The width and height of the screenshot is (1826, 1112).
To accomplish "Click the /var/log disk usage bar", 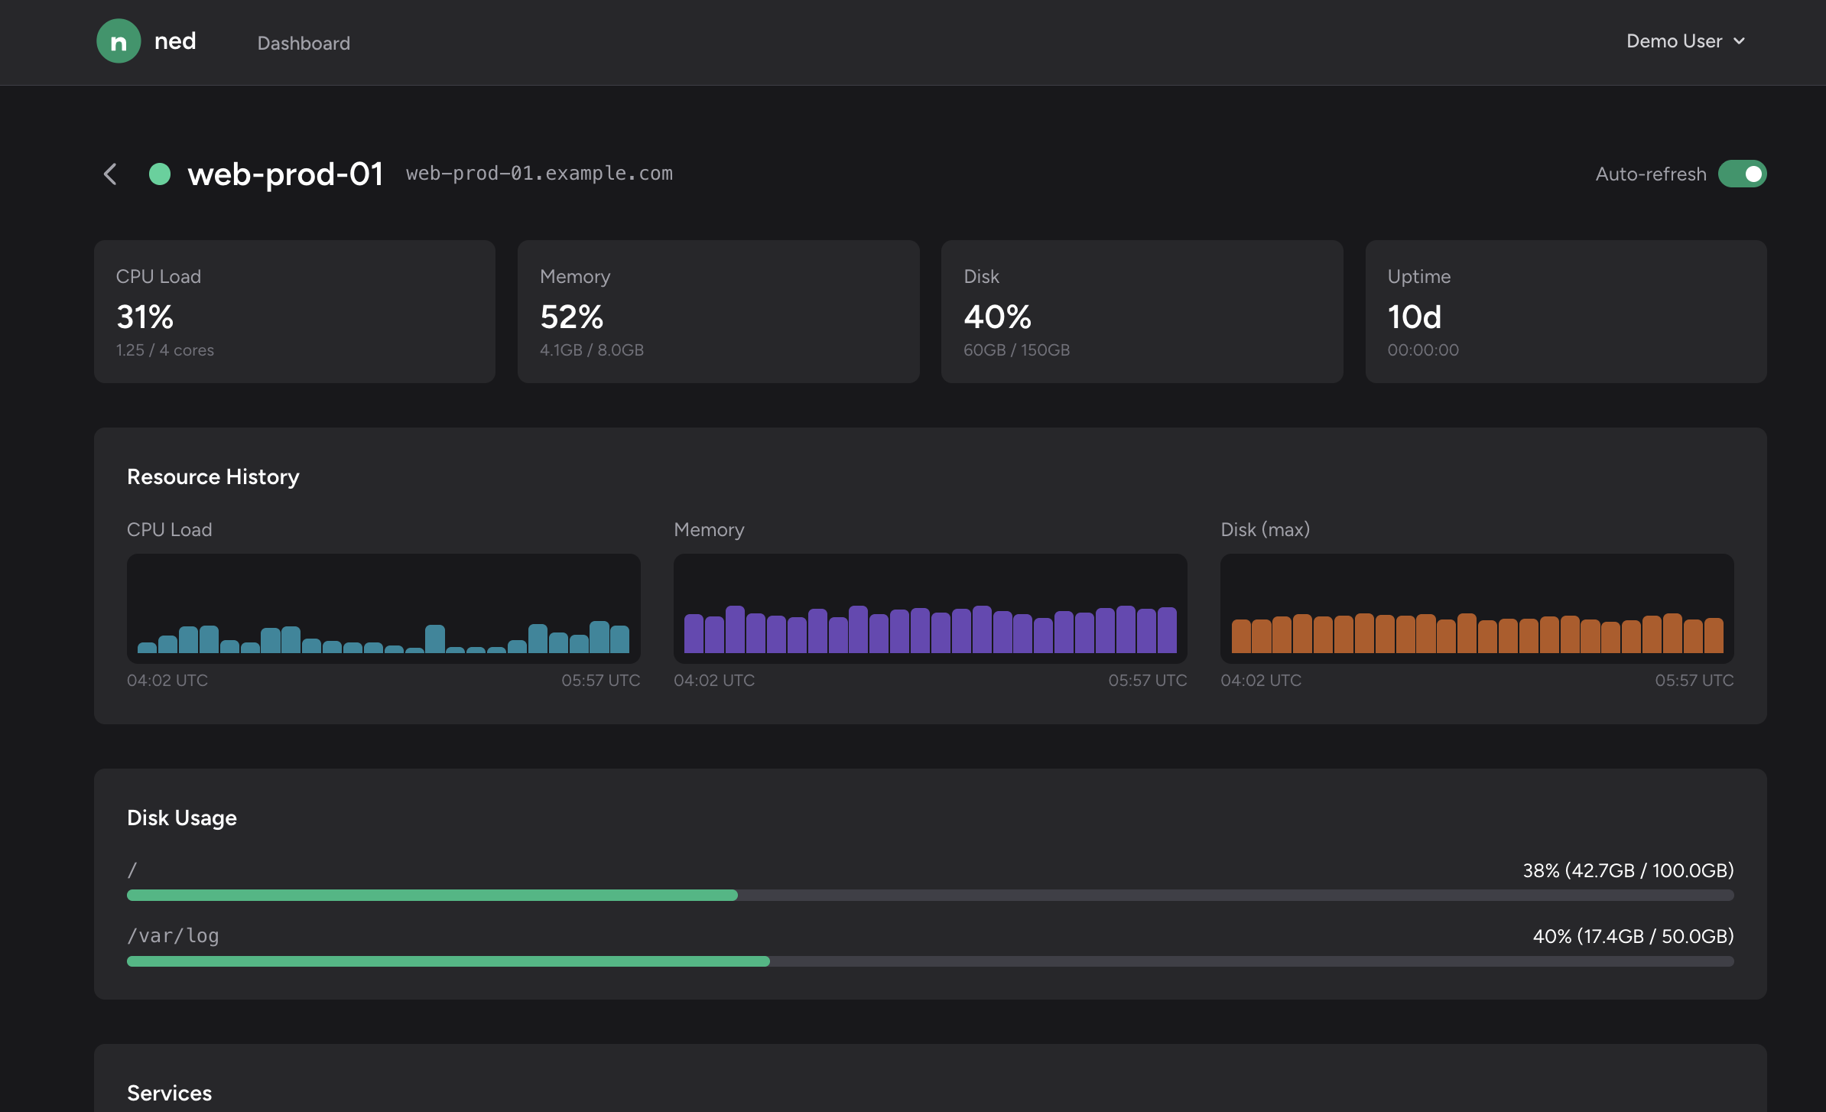I will coord(930,961).
